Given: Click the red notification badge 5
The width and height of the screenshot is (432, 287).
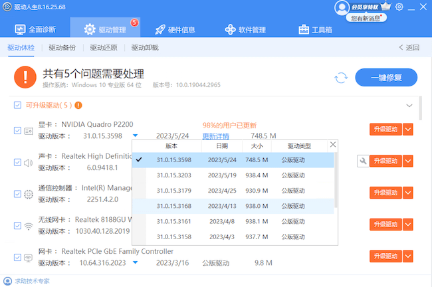Looking at the screenshot, I should [x=134, y=23].
